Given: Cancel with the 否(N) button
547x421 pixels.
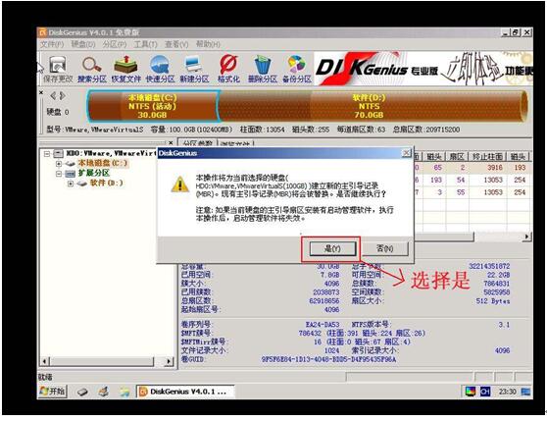Looking at the screenshot, I should point(385,248).
